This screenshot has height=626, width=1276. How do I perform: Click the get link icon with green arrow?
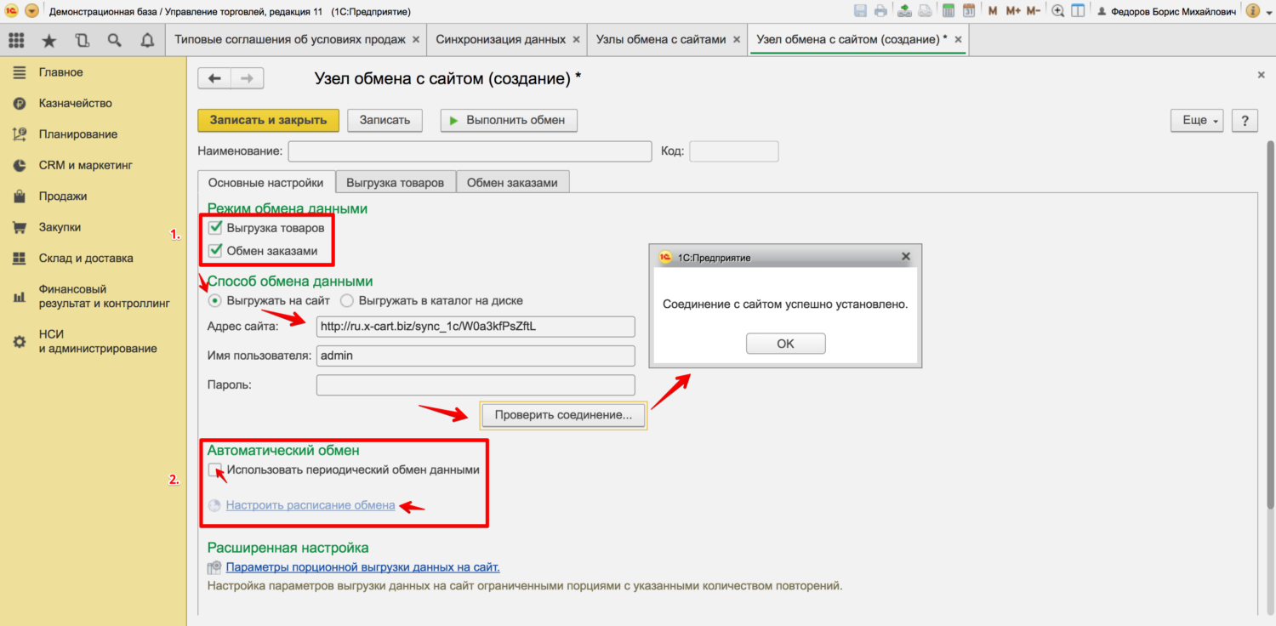pos(904,11)
